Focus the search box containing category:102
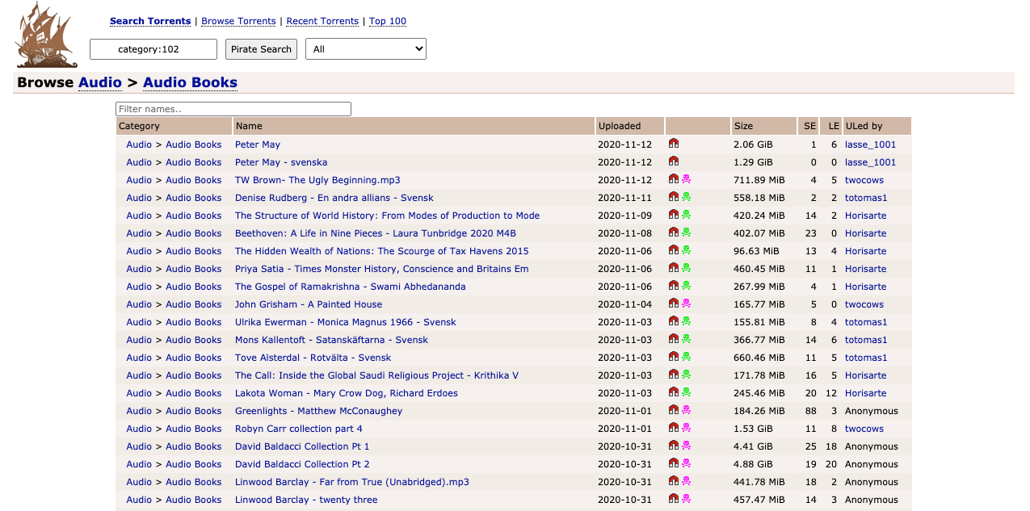The image size is (1030, 511). click(153, 49)
